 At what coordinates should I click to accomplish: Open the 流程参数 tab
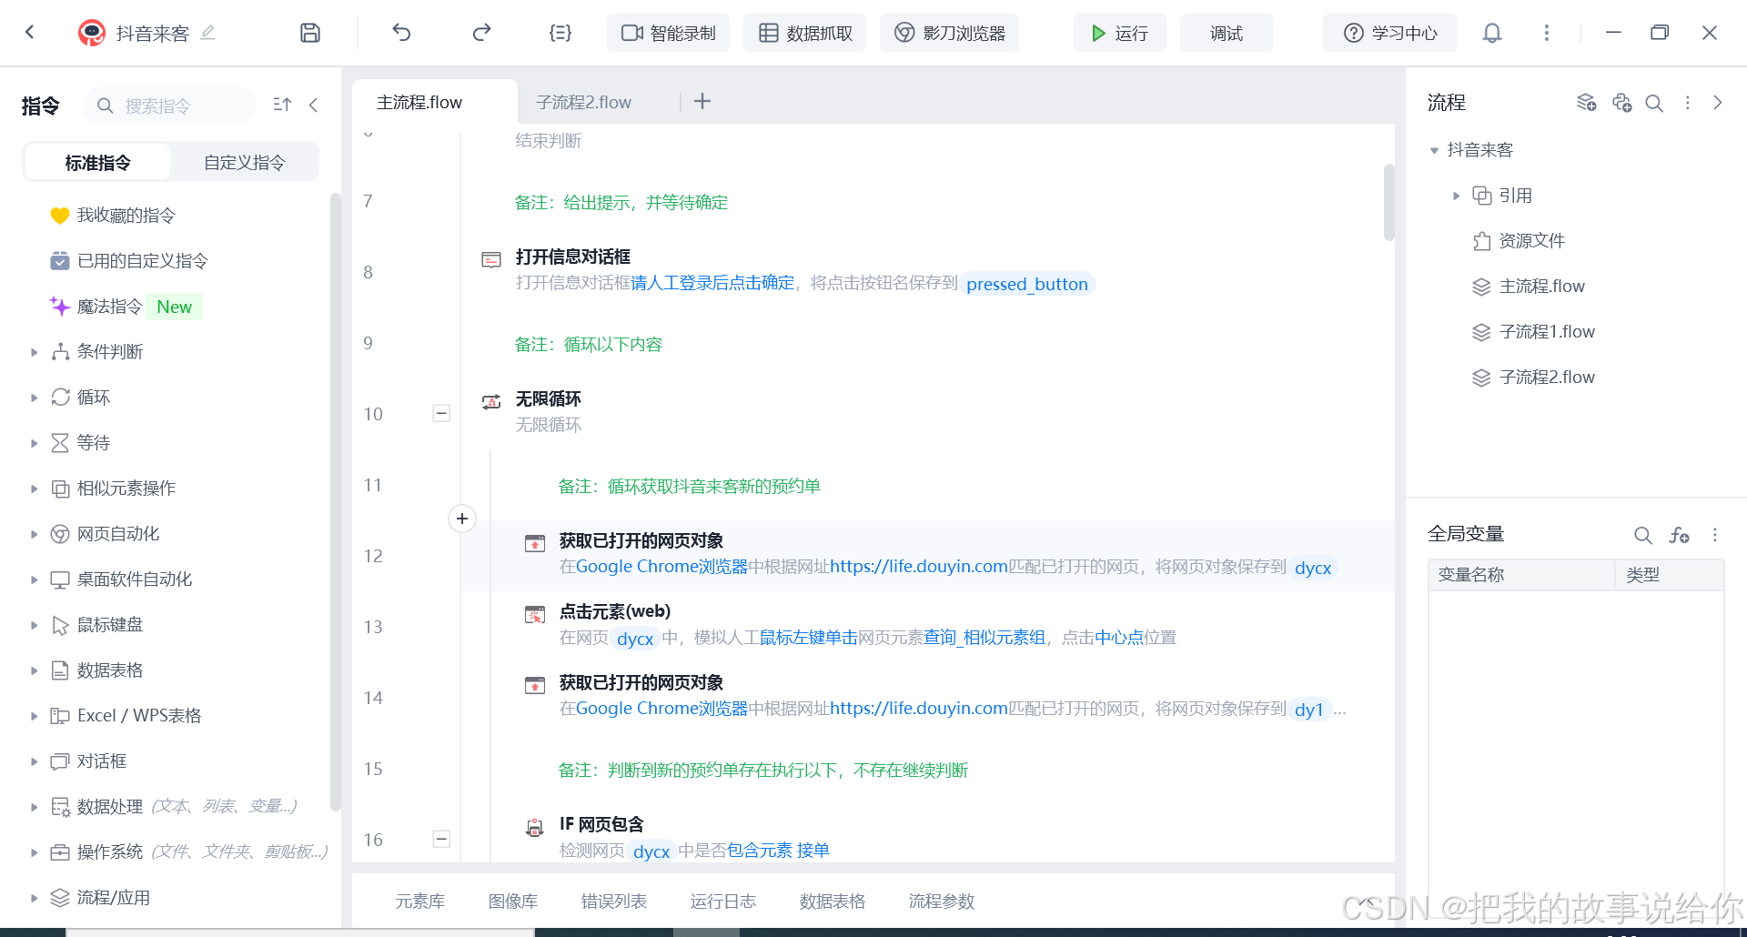tap(942, 901)
